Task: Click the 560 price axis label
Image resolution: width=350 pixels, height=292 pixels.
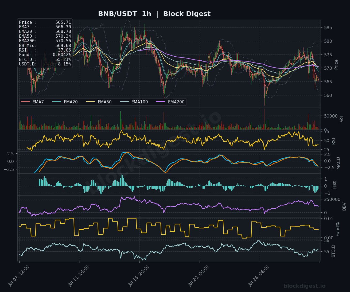Action: point(328,95)
